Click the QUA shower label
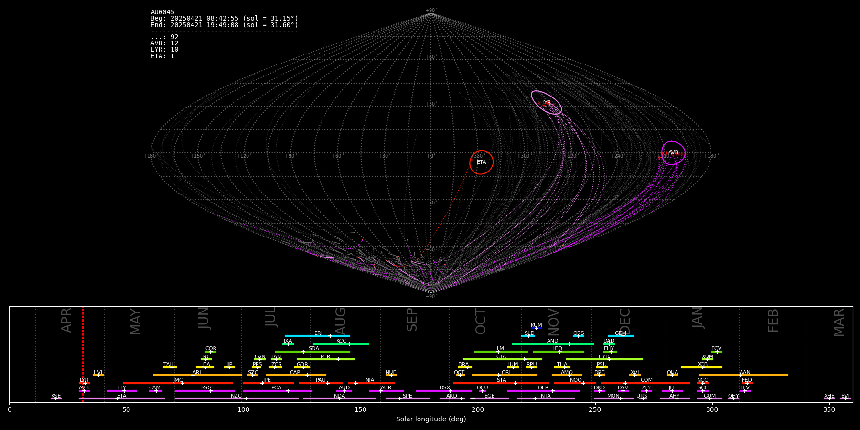The height and width of the screenshot is (430, 860). 672,373
